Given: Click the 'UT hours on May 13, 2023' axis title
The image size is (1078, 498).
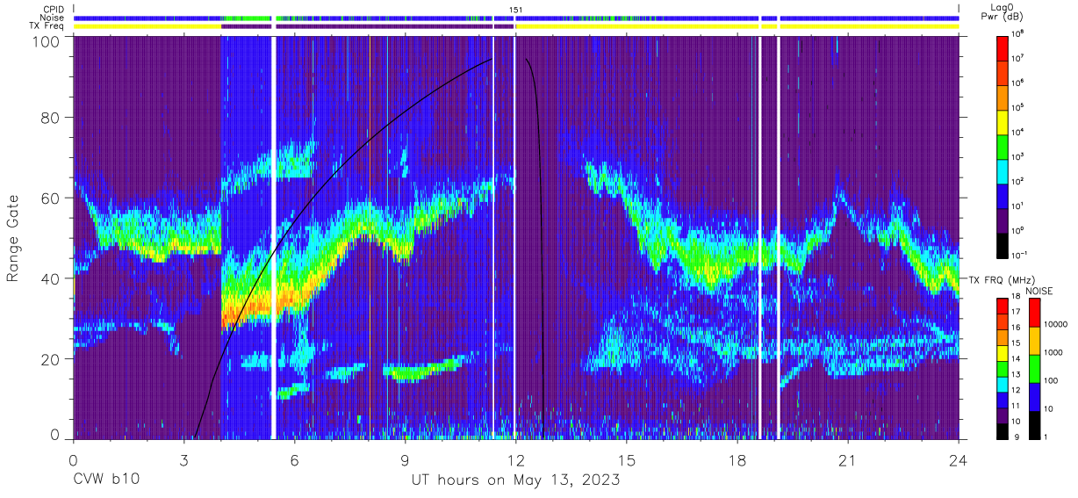Looking at the screenshot, I should coord(515,480).
